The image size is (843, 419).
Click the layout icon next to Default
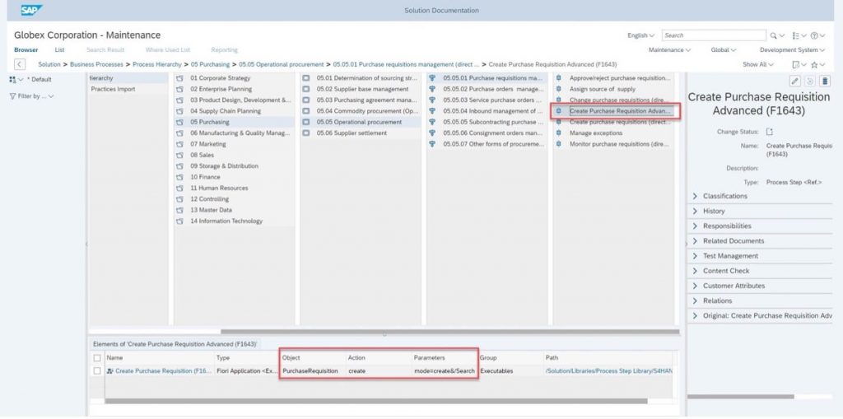pos(13,80)
